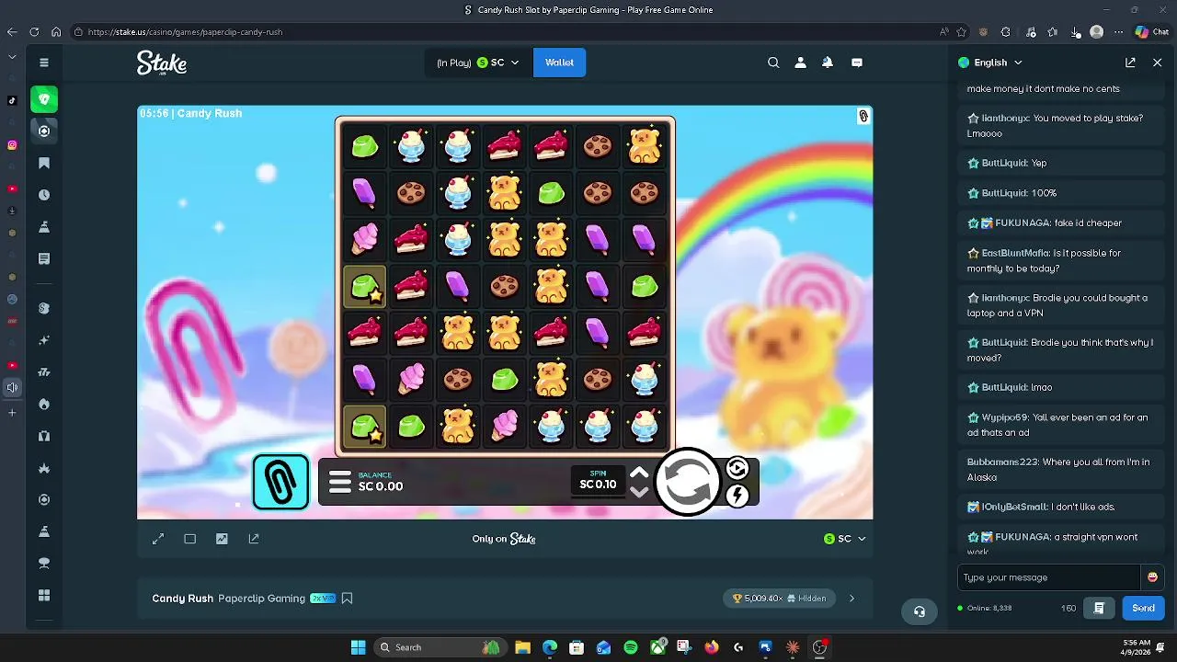
Task: Decrease the spin bet amount
Action: (639, 492)
